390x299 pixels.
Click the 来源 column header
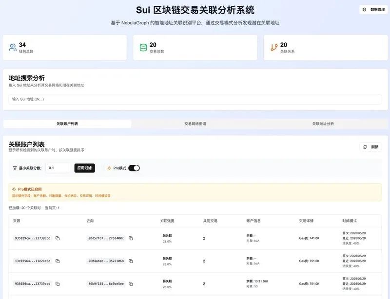pyautogui.click(x=17, y=221)
